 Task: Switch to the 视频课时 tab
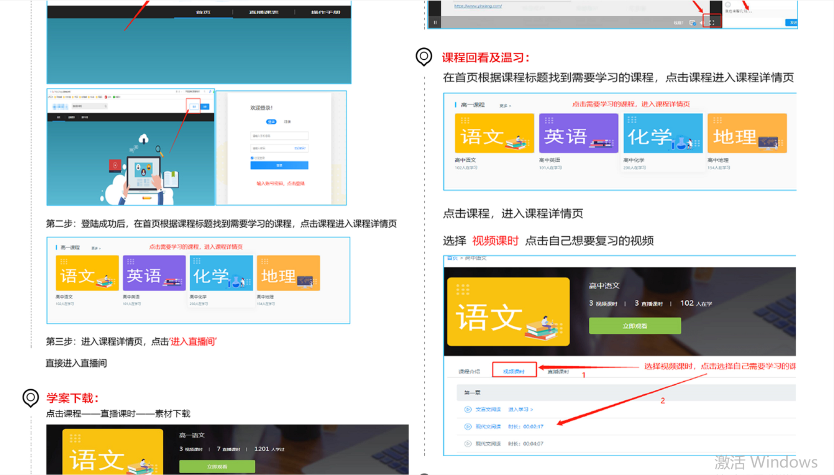click(514, 371)
